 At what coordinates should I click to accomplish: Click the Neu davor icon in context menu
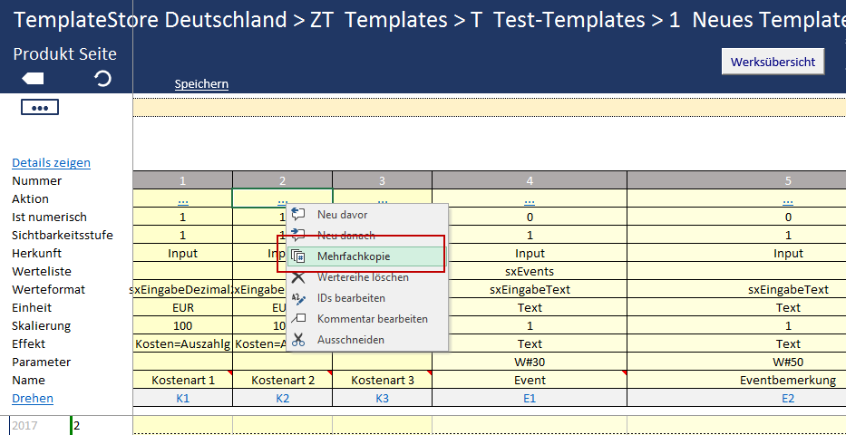click(299, 215)
